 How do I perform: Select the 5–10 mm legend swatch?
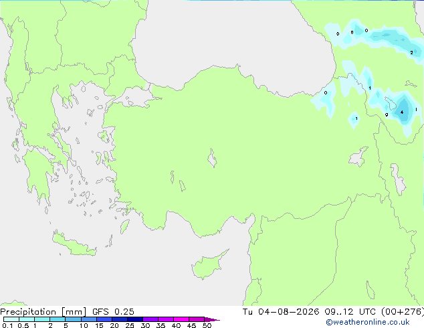[x=73, y=319]
